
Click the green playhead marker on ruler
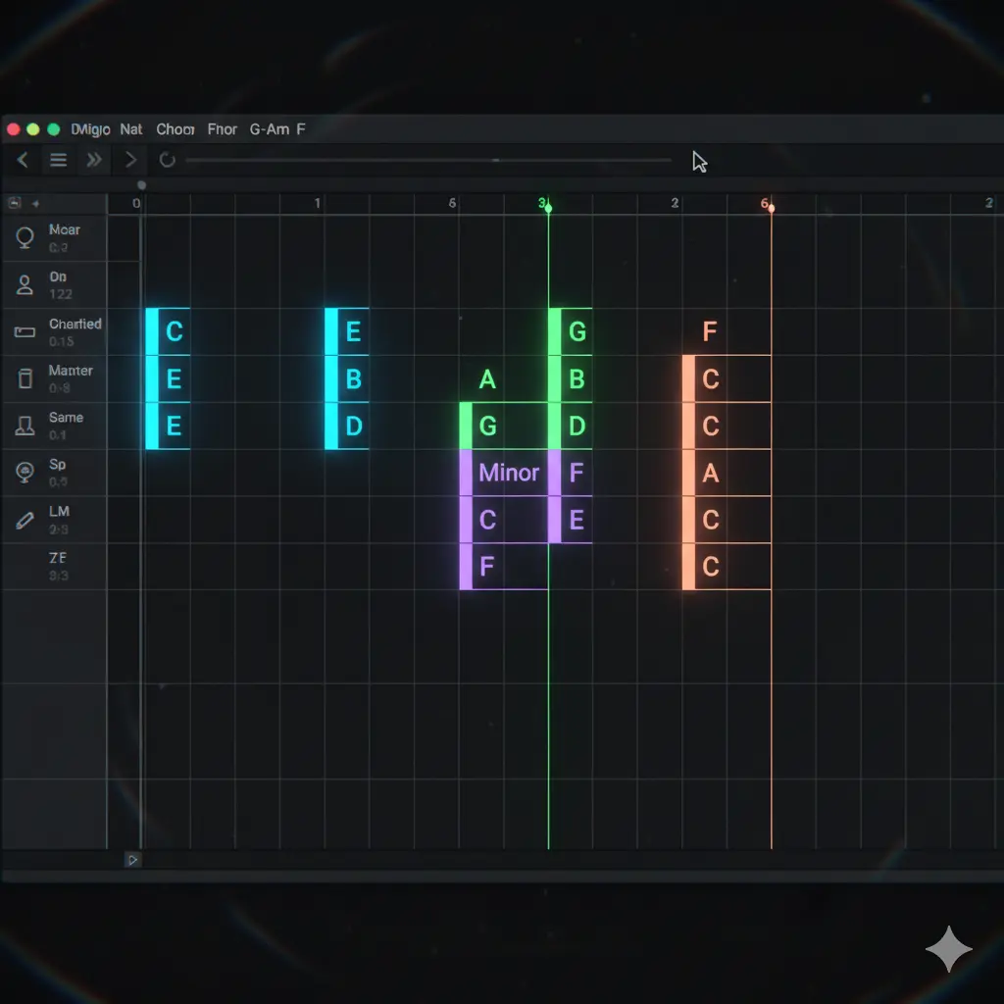548,207
